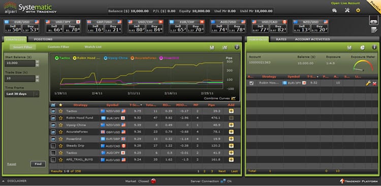The width and height of the screenshot is (381, 186).
Task: Open the chat support icon
Action: [x=334, y=11]
